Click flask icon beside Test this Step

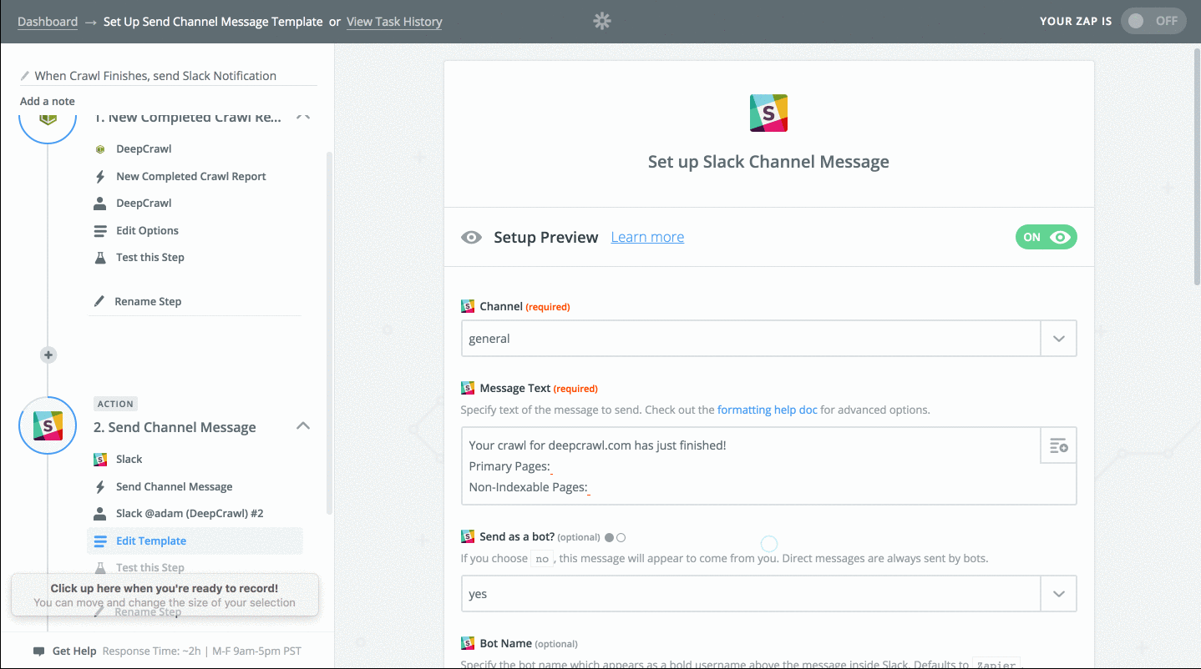(100, 258)
